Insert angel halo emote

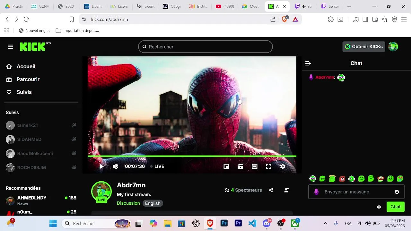click(x=332, y=179)
